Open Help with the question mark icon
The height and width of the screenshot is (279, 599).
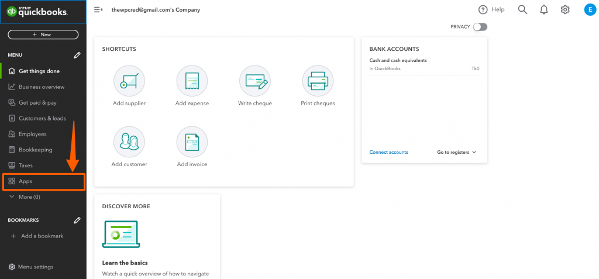483,10
